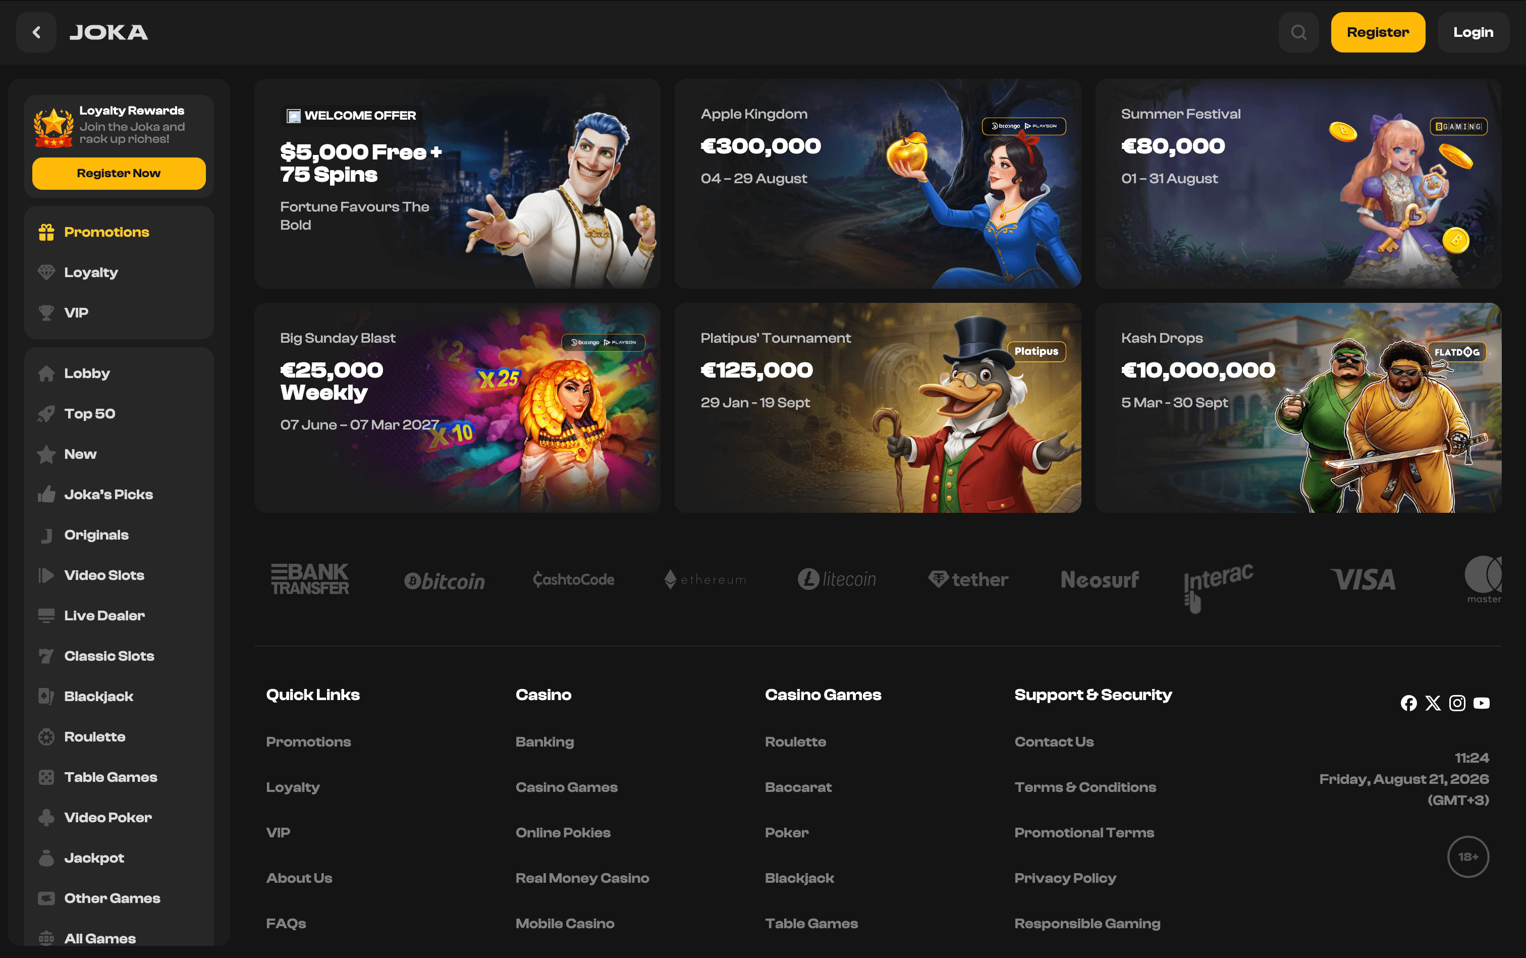Click the Lobby house icon
Screen dimensions: 1526x958
[x=46, y=373]
